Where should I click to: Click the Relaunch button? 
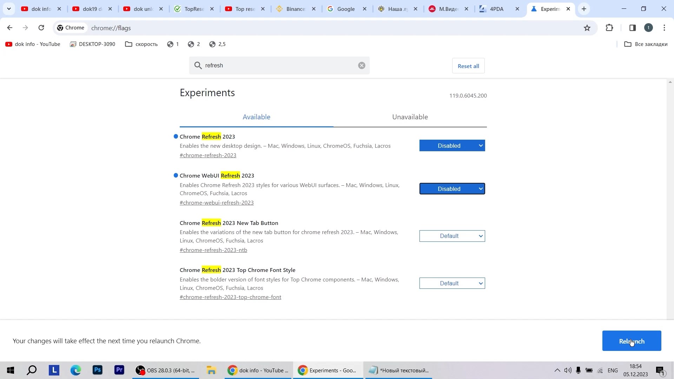click(x=632, y=341)
